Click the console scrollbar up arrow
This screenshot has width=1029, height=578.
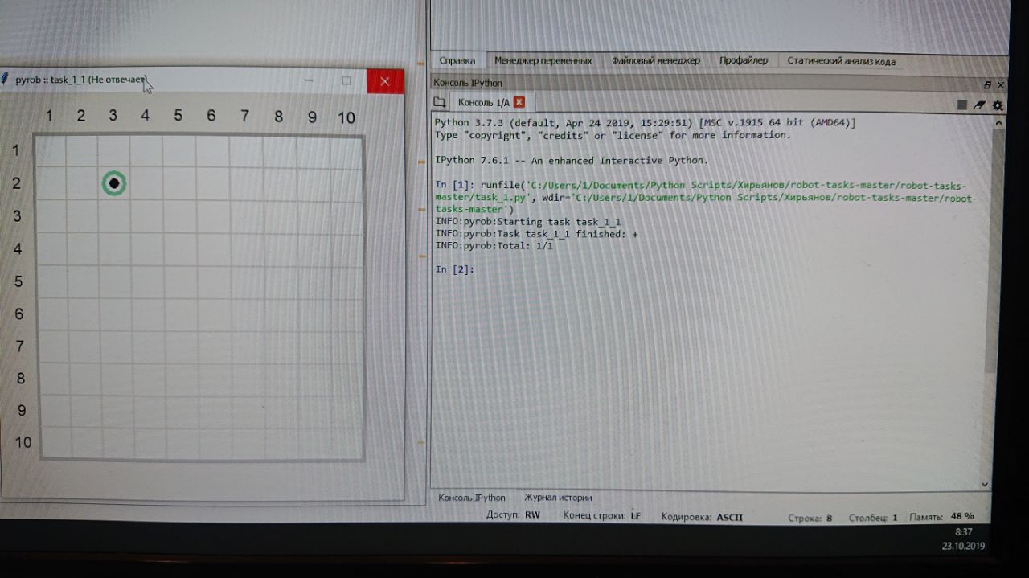998,123
